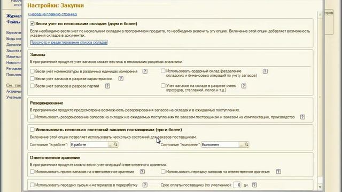Open 'Файлы' item in left sidebar
Image resolution: width=342 pixels, height=192 pixels.
pyautogui.click(x=13, y=22)
